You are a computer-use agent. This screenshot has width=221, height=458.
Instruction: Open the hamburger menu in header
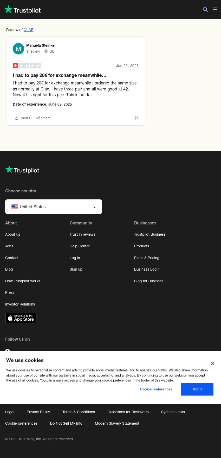(x=215, y=9)
